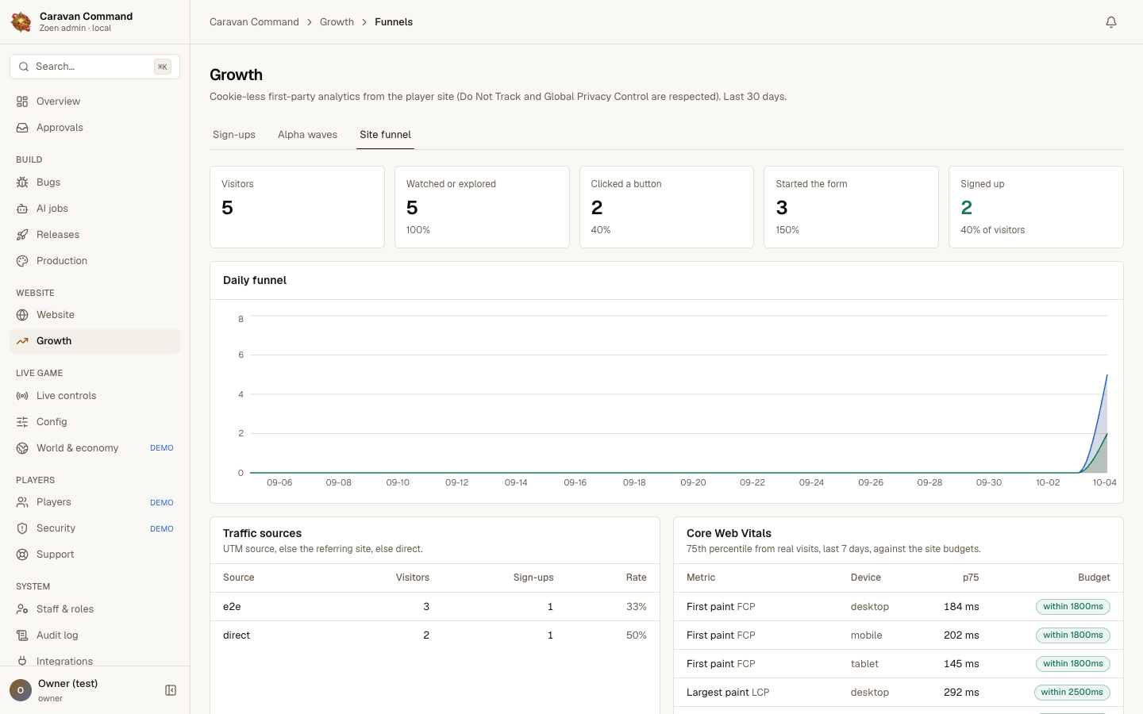Click the DEMO badge beside Security
The width and height of the screenshot is (1143, 714).
162,529
